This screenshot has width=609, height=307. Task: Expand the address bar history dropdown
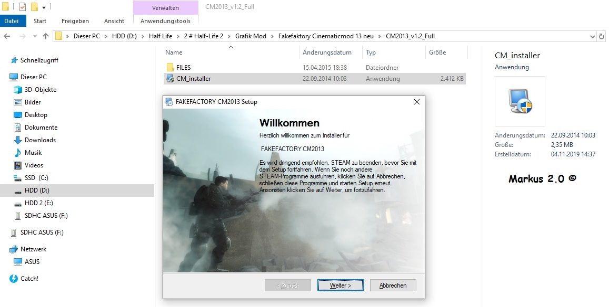coord(592,36)
